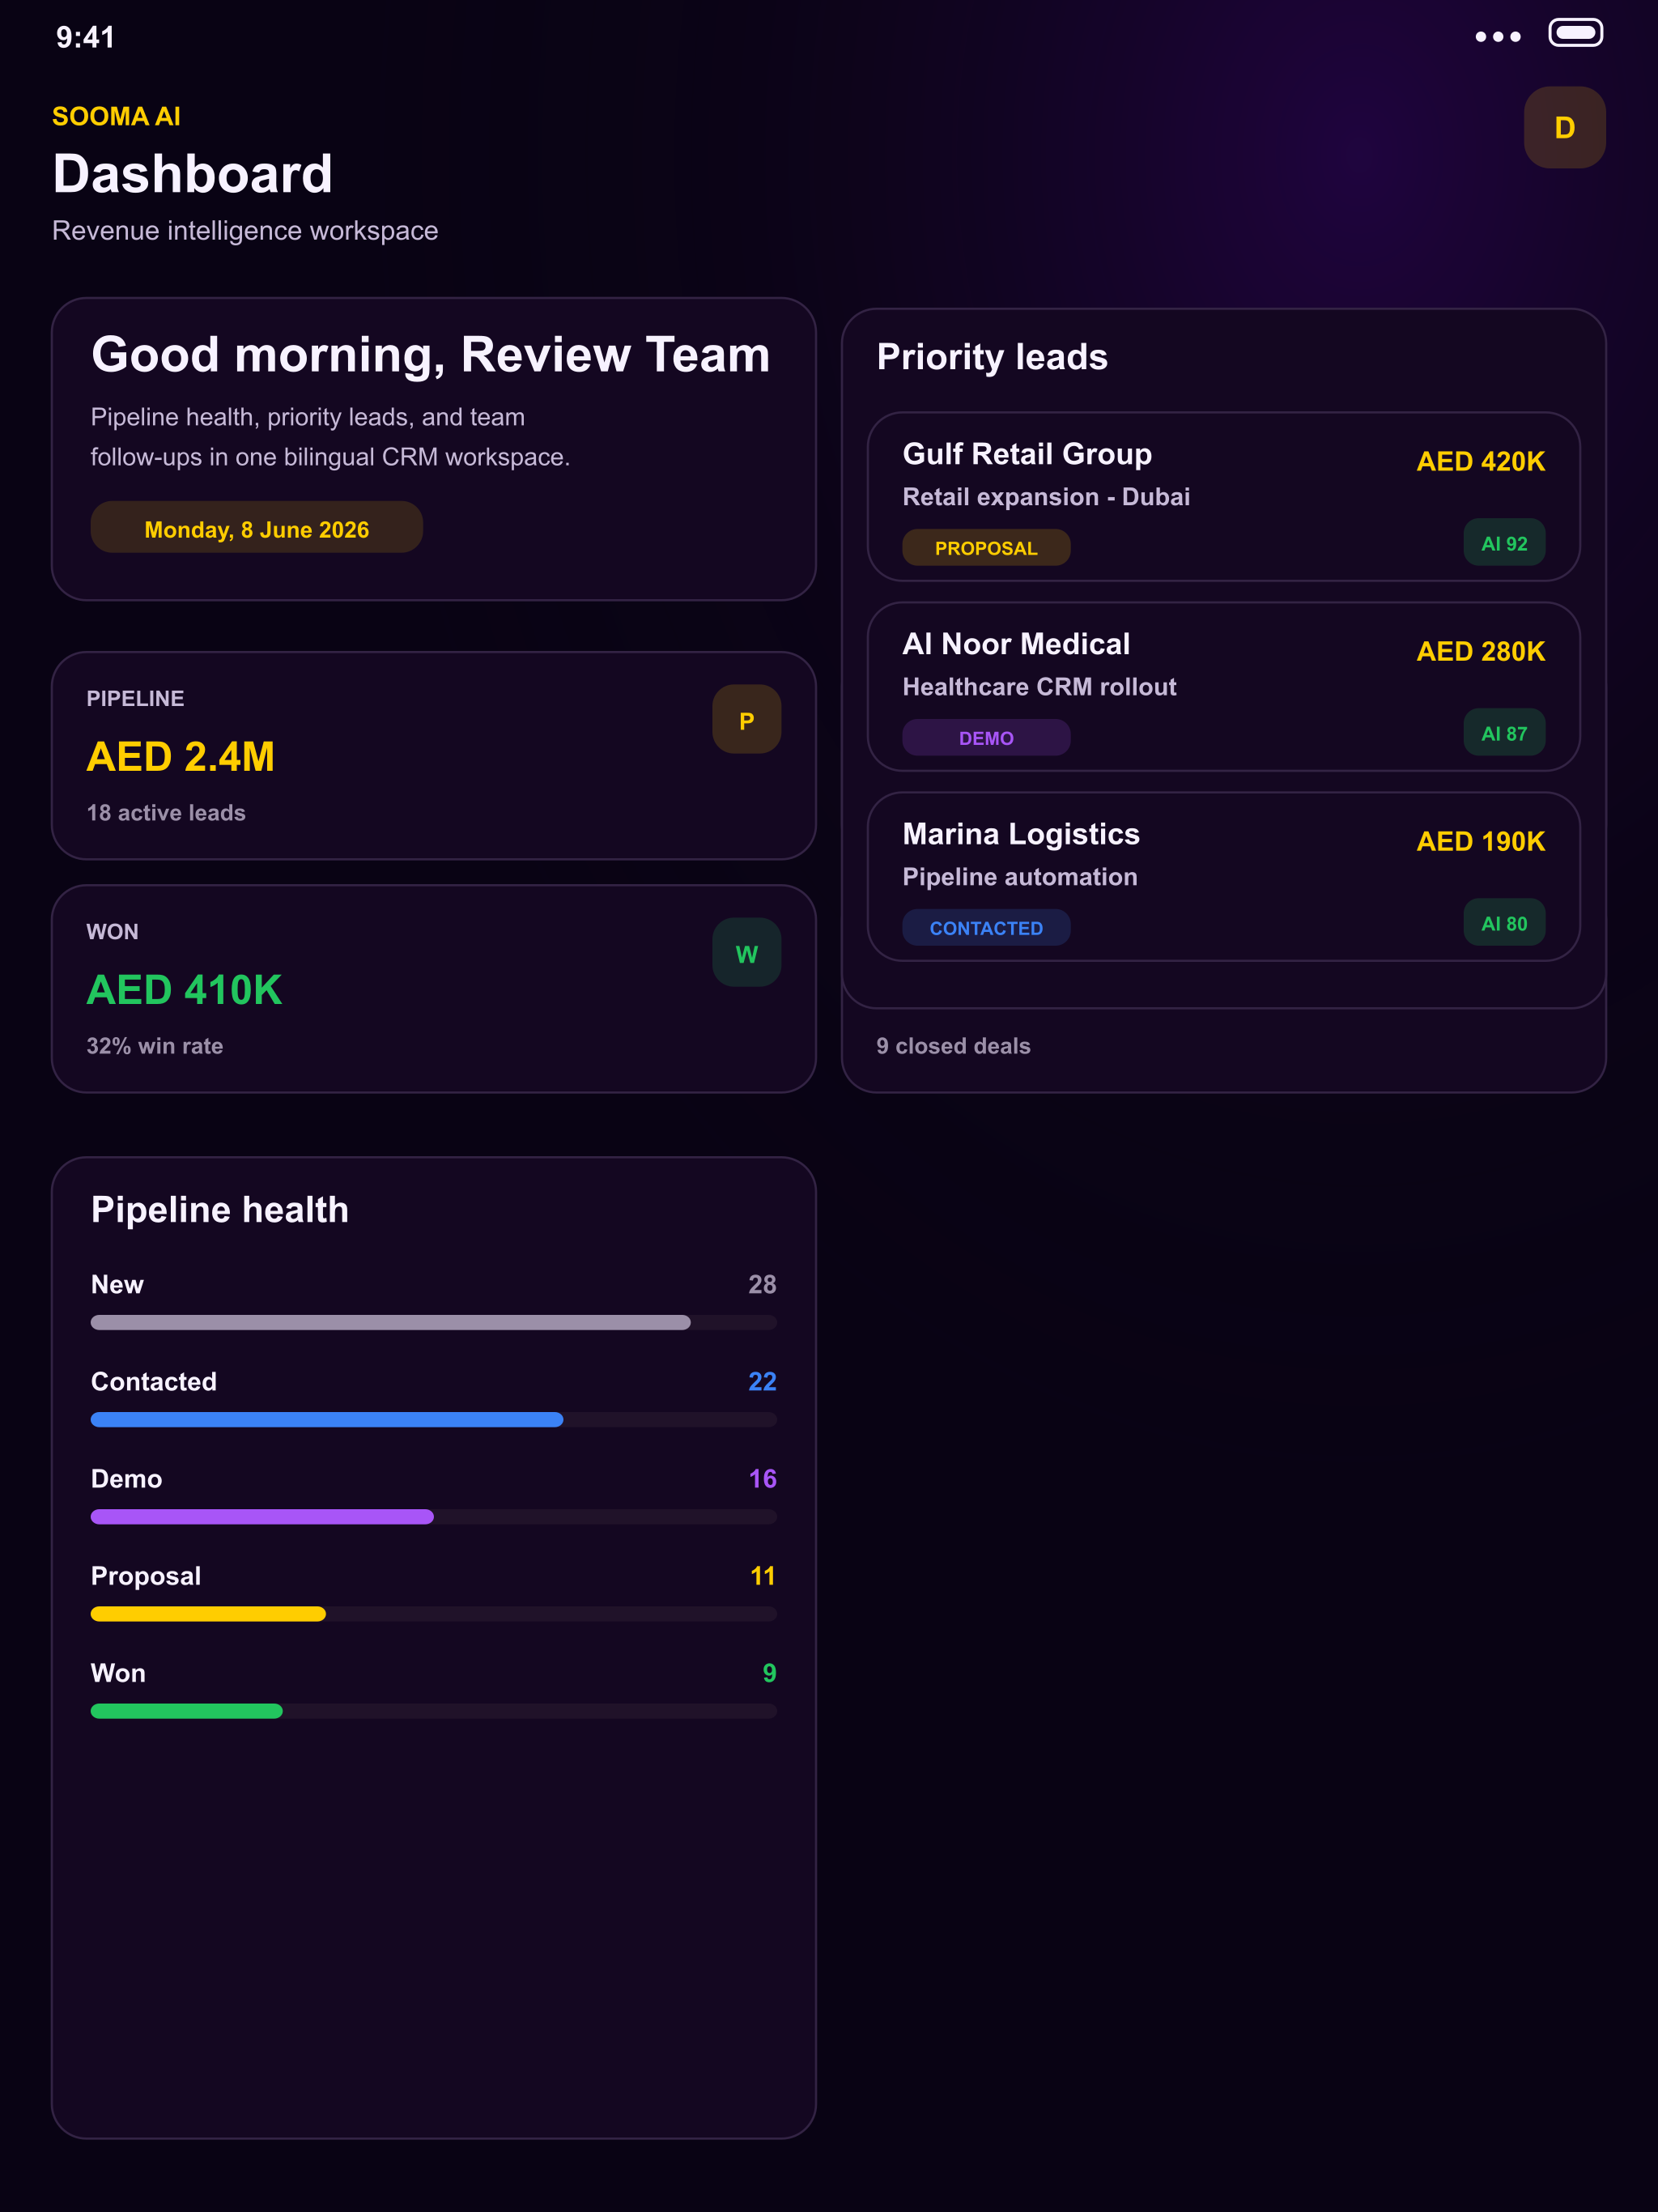Select the AI 87 score badge
Image resolution: width=1658 pixels, height=2212 pixels.
1504,732
